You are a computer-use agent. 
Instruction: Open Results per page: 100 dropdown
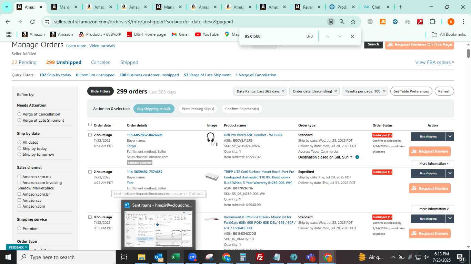click(364, 91)
